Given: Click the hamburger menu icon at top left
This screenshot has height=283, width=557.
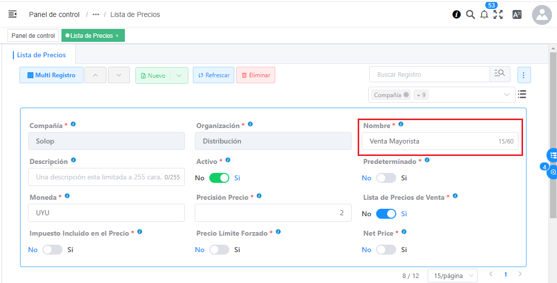Looking at the screenshot, I should (12, 14).
